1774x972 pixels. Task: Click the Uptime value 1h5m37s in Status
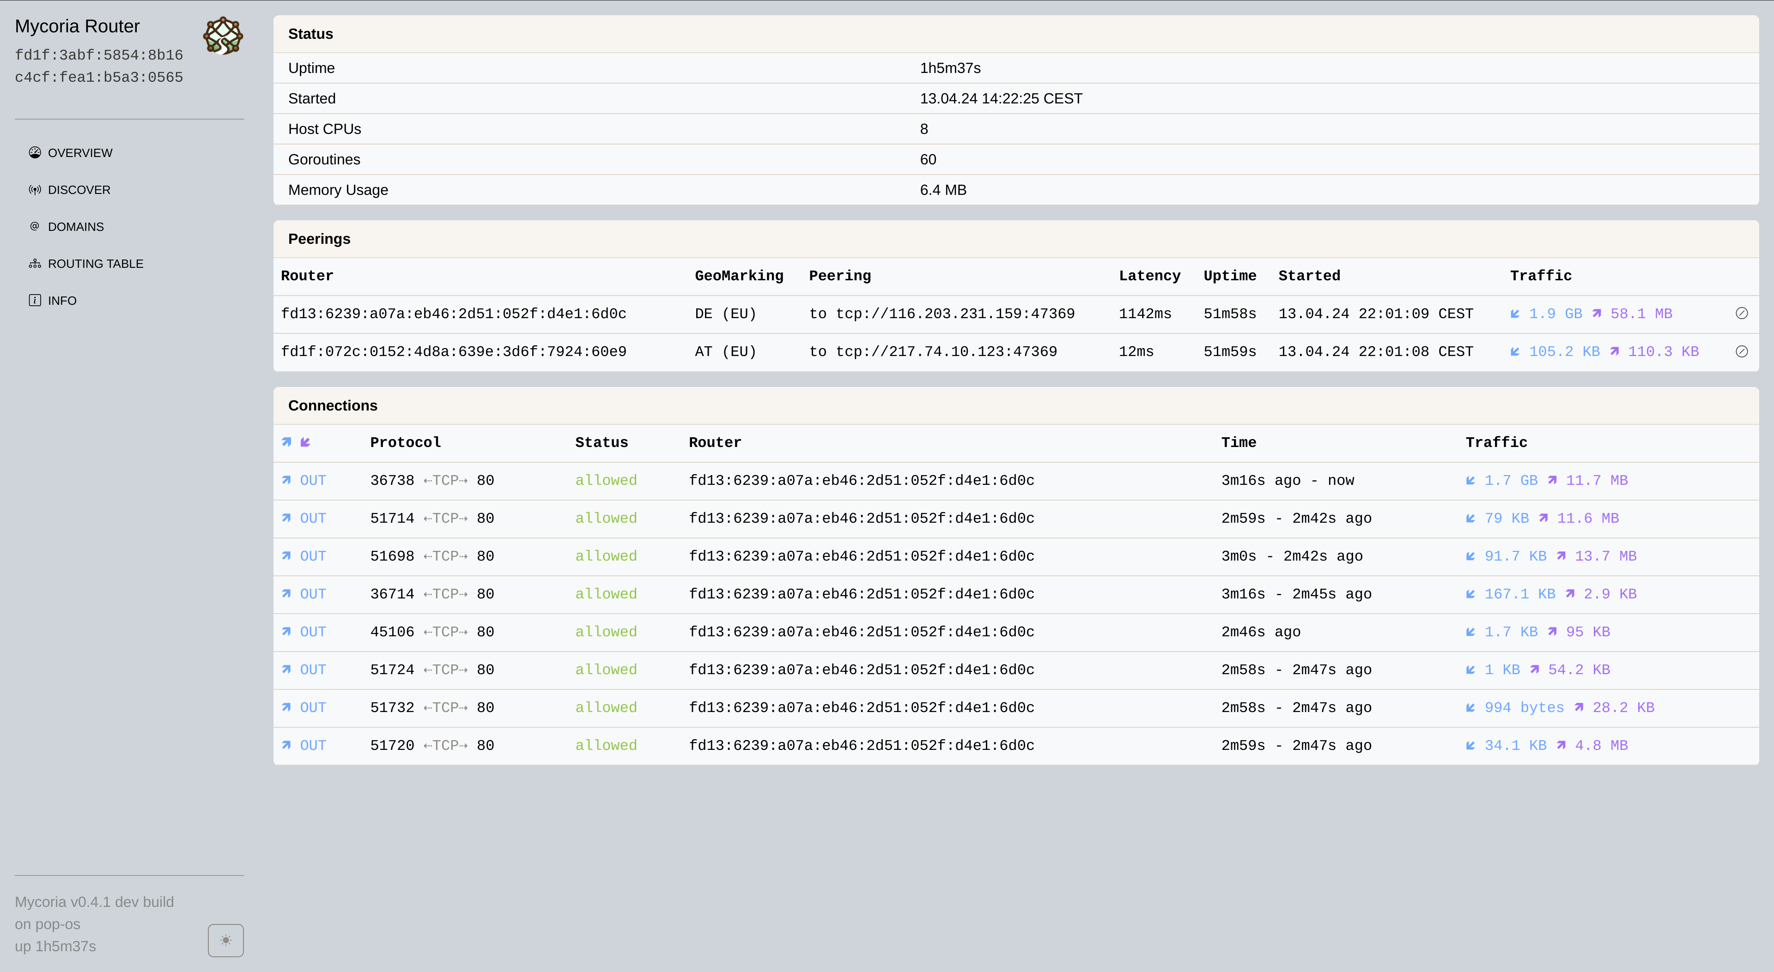pyautogui.click(x=950, y=68)
